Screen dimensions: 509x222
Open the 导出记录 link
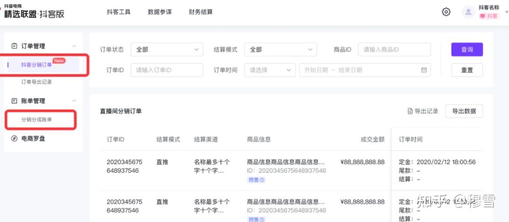[423, 111]
